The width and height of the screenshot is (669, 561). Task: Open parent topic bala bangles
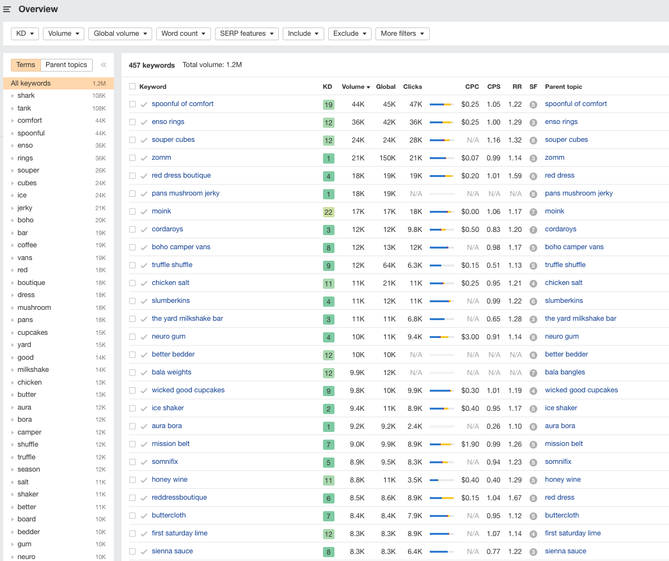click(565, 372)
